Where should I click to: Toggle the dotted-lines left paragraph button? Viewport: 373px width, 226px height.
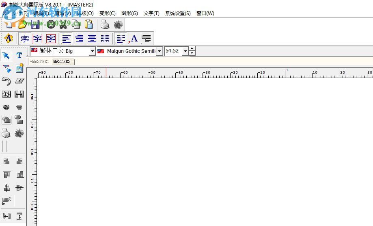tap(121, 39)
